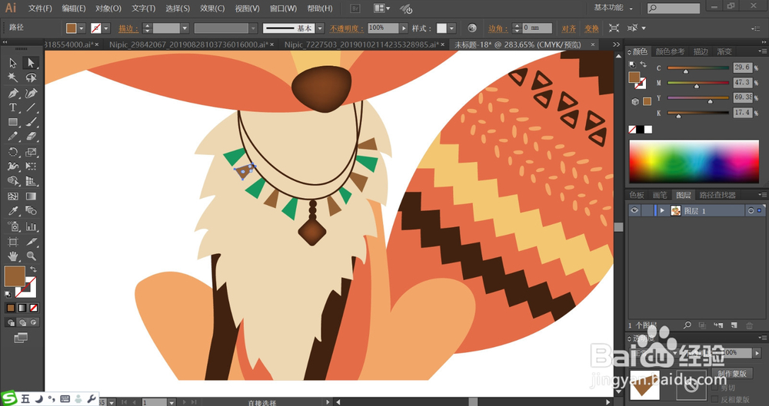Select the Shape Builder tool
Viewport: 769px width, 406px height.
13,181
